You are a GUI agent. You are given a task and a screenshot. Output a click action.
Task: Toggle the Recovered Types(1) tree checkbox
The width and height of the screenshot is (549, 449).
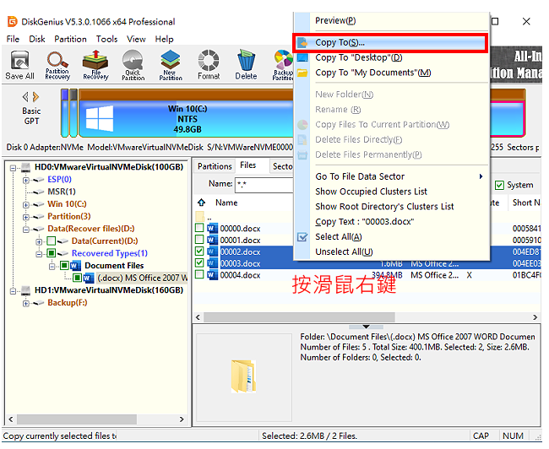pyautogui.click(x=52, y=253)
